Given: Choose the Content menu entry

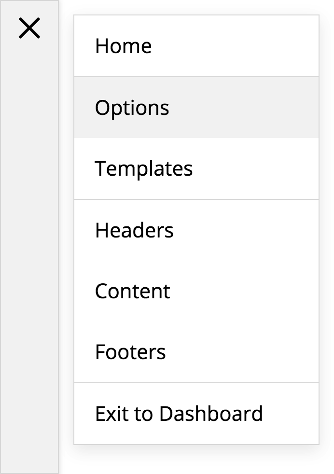Looking at the screenshot, I should [133, 291].
